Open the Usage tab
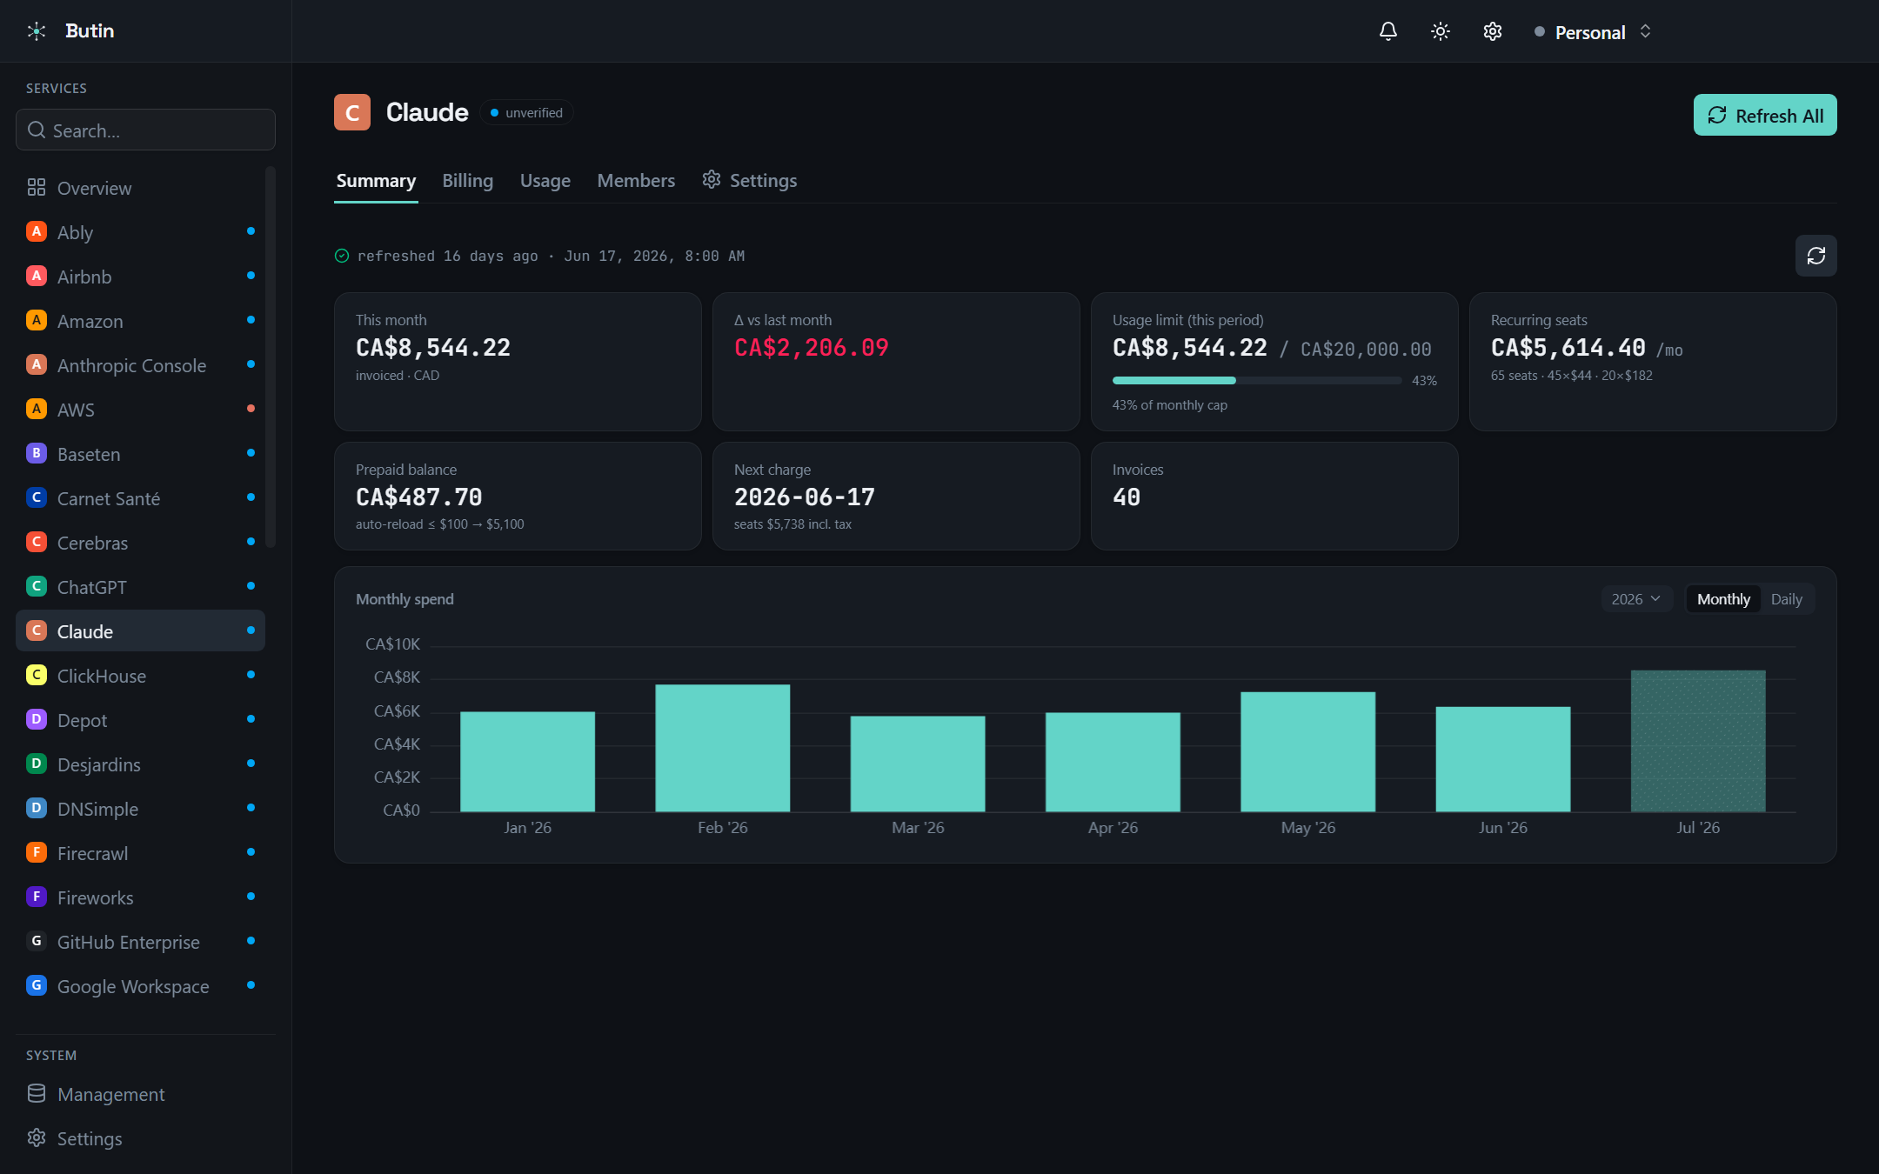Screen dimensions: 1879x1174 pos(545,181)
